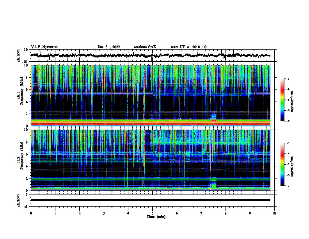
Task: Click the "4" kHz tick on ch.1 frequency axis
Action: tap(27, 102)
